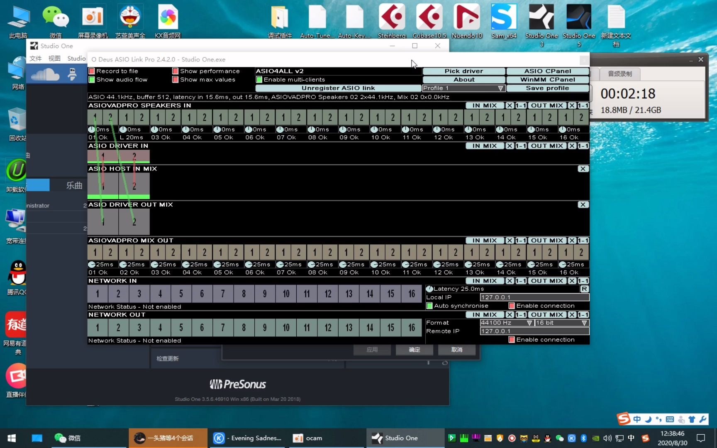Click the Pick driver button
Viewport: 717px width, 448px height.
464,71
